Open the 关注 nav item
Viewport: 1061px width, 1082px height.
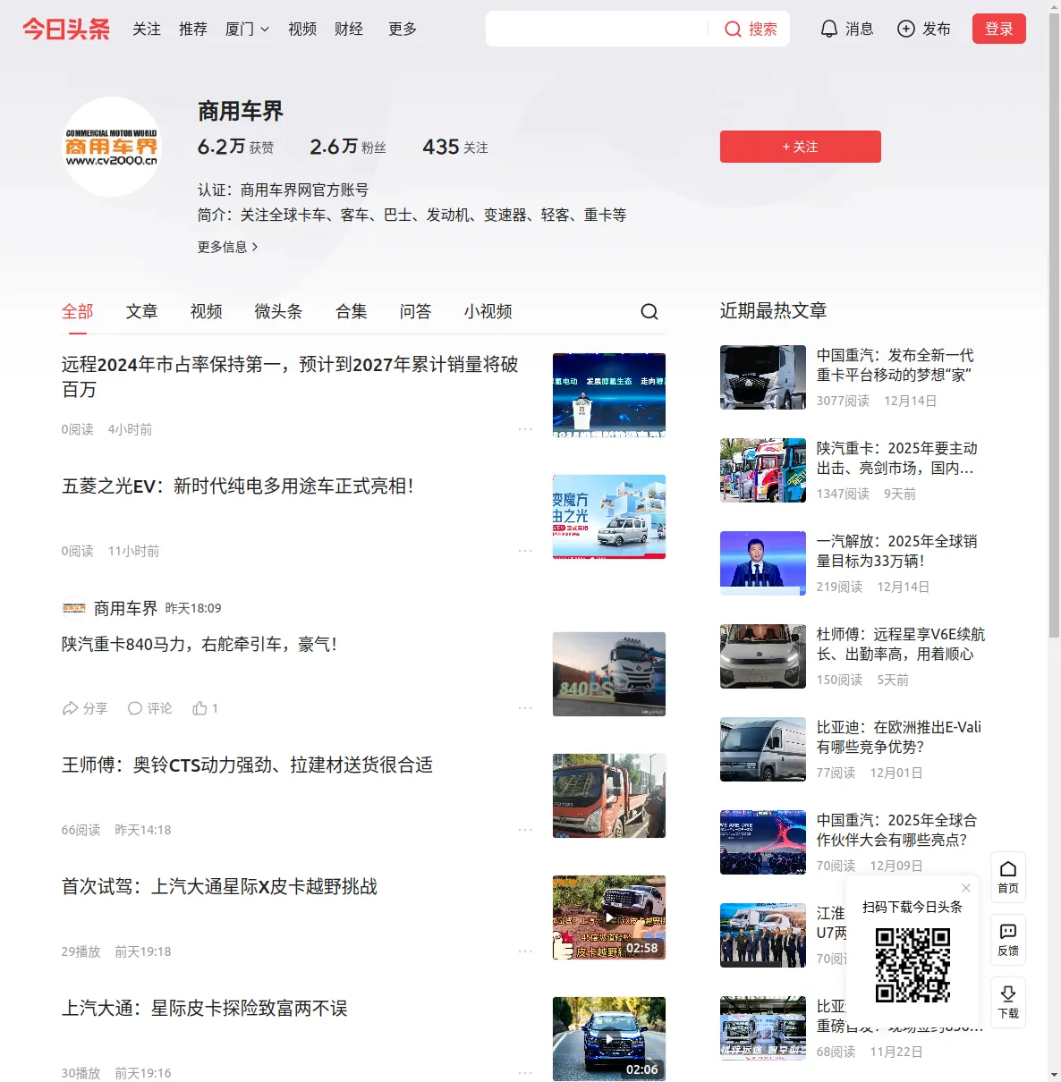point(147,30)
